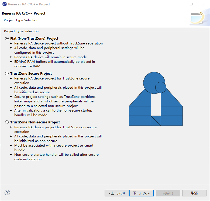Click text 'Must be associated with a secure project'
This screenshot has width=210, height=201.
[x=47, y=145]
